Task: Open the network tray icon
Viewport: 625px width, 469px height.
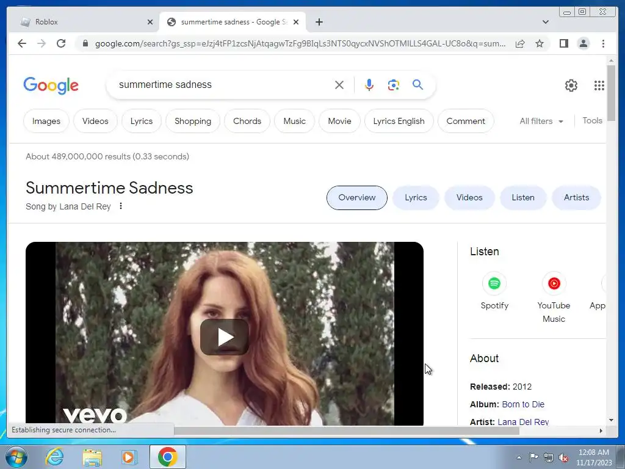Action: 549,457
